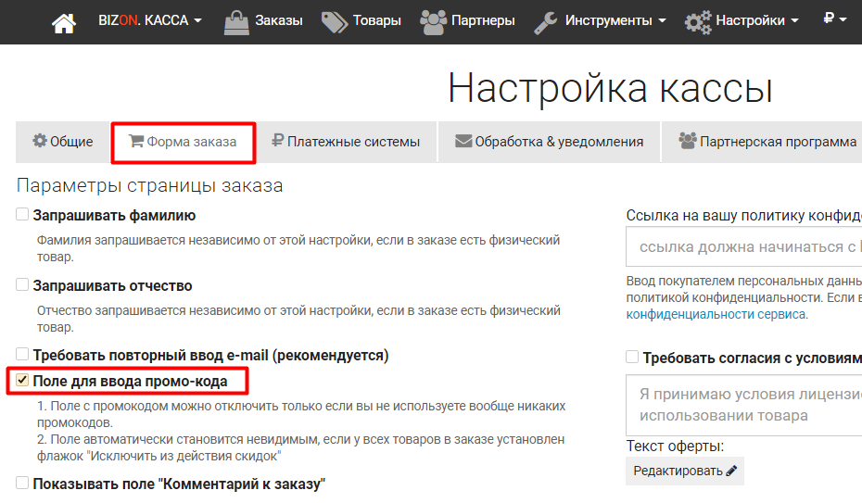
Task: Click the Партнеры people icon
Action: [x=433, y=21]
